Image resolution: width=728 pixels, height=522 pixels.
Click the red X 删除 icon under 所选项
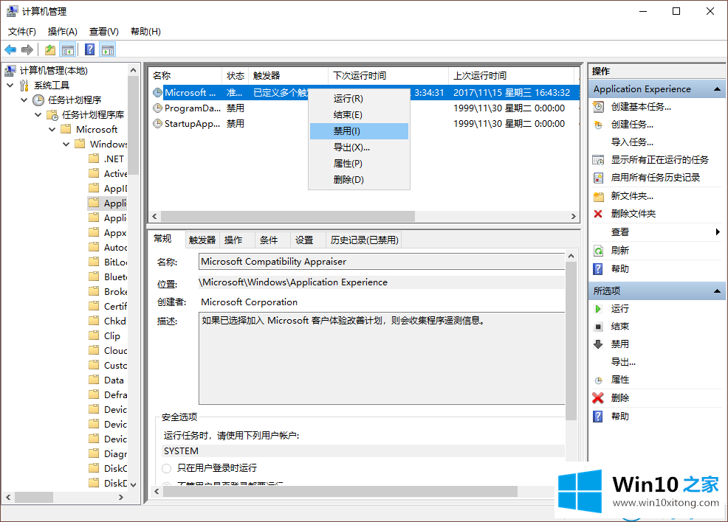coord(598,397)
